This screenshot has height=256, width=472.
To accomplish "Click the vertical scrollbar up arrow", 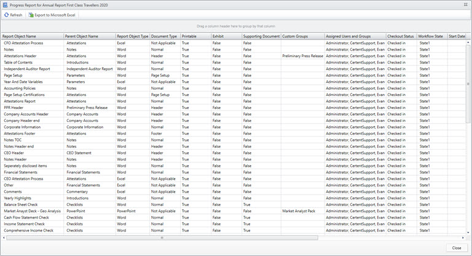I will point(468,42).
